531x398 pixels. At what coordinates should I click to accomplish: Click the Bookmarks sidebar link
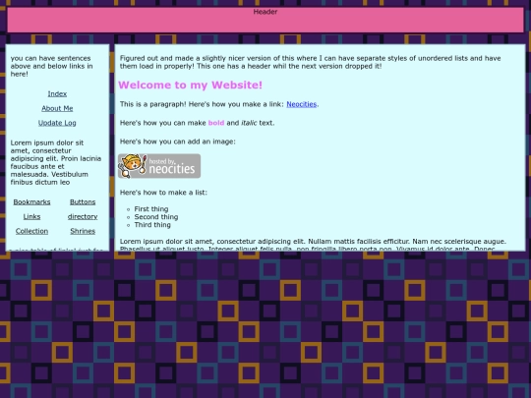[x=31, y=202]
